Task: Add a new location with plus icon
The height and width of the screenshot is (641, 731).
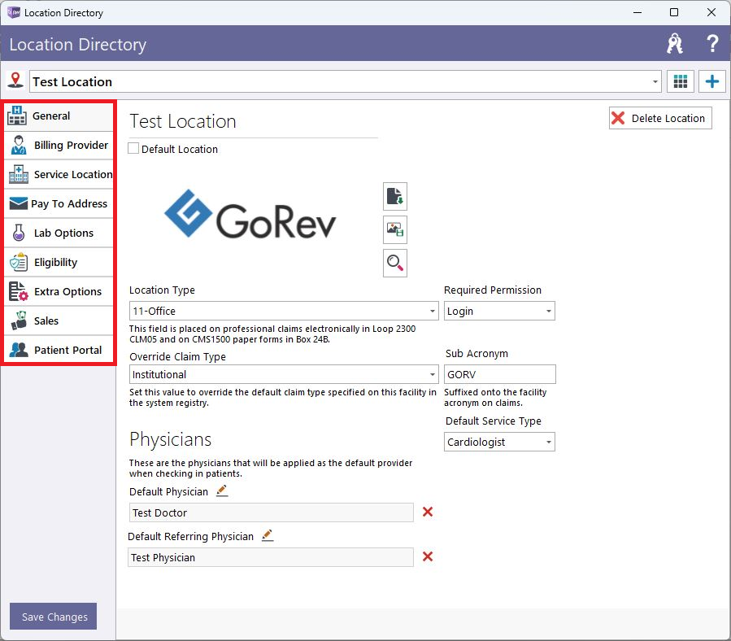Action: [x=711, y=81]
